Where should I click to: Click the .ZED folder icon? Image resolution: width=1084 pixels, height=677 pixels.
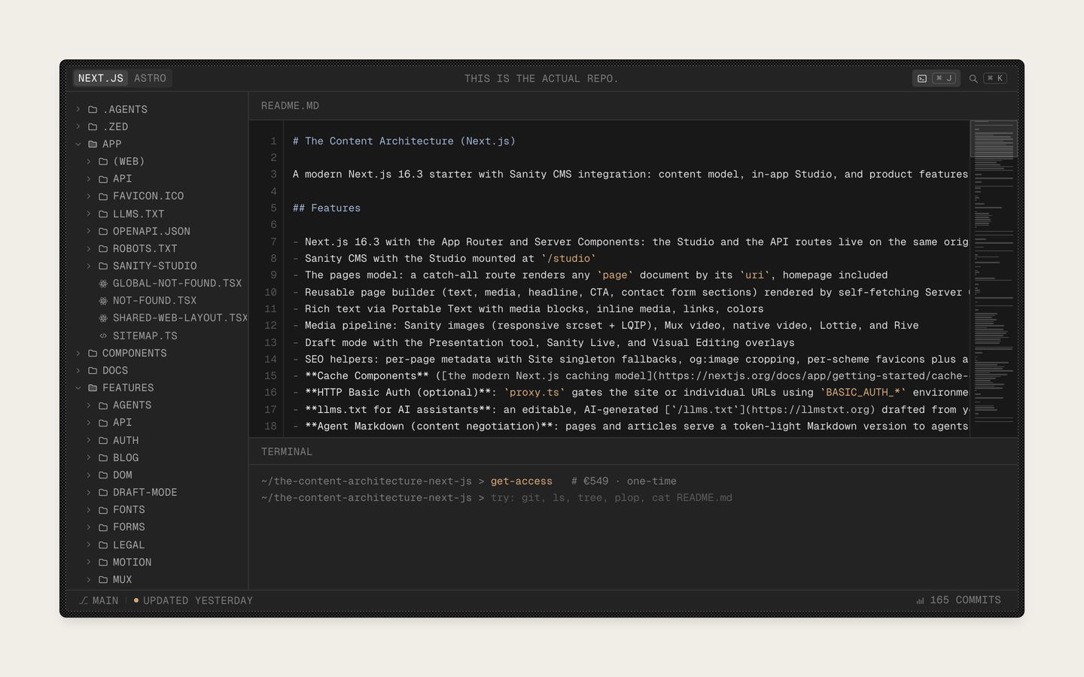pos(93,126)
